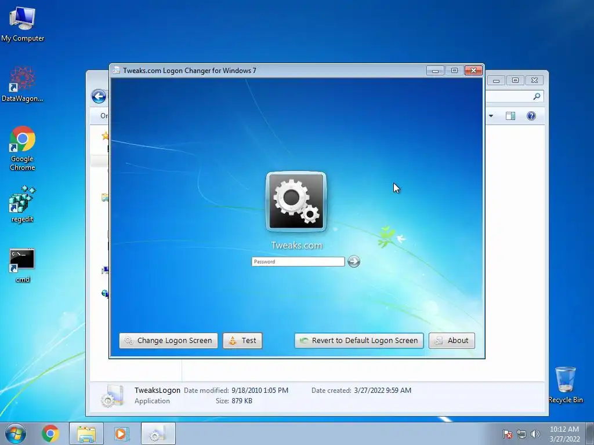
Task: Click the Explorer help question mark icon
Action: (531, 116)
